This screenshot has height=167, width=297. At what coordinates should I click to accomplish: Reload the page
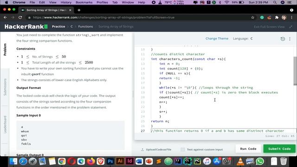(20, 18)
